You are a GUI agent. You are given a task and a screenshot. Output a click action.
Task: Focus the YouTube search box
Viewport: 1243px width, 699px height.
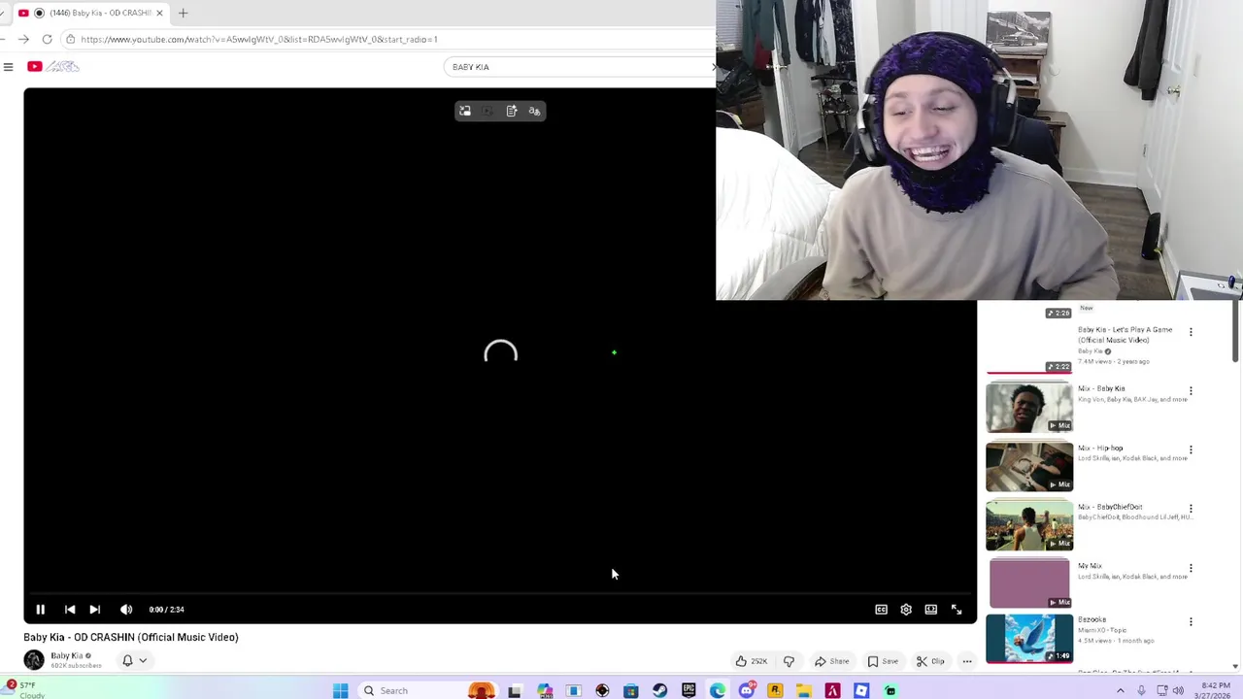click(578, 67)
